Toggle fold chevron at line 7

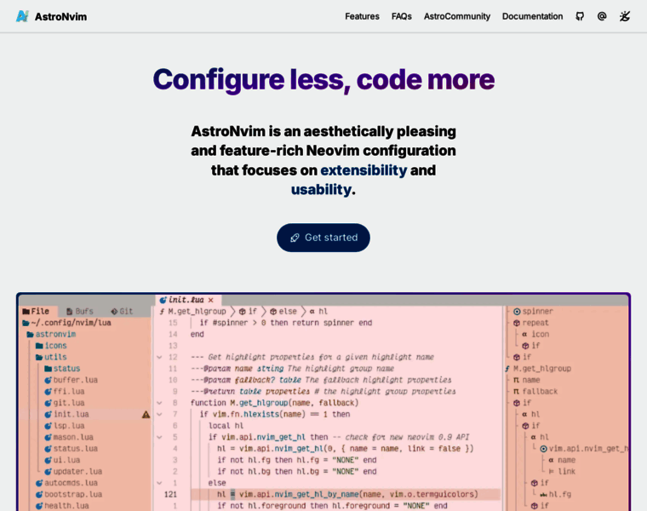[159, 415]
